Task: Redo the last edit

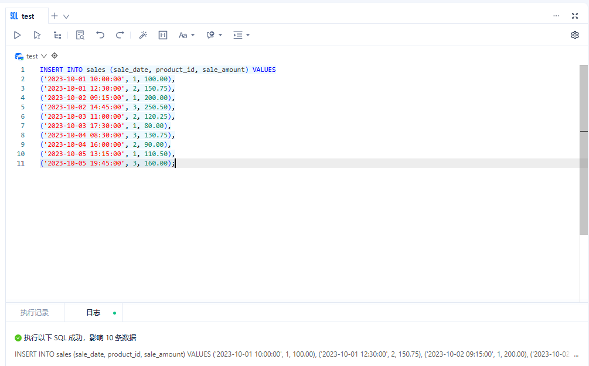Action: (x=120, y=35)
